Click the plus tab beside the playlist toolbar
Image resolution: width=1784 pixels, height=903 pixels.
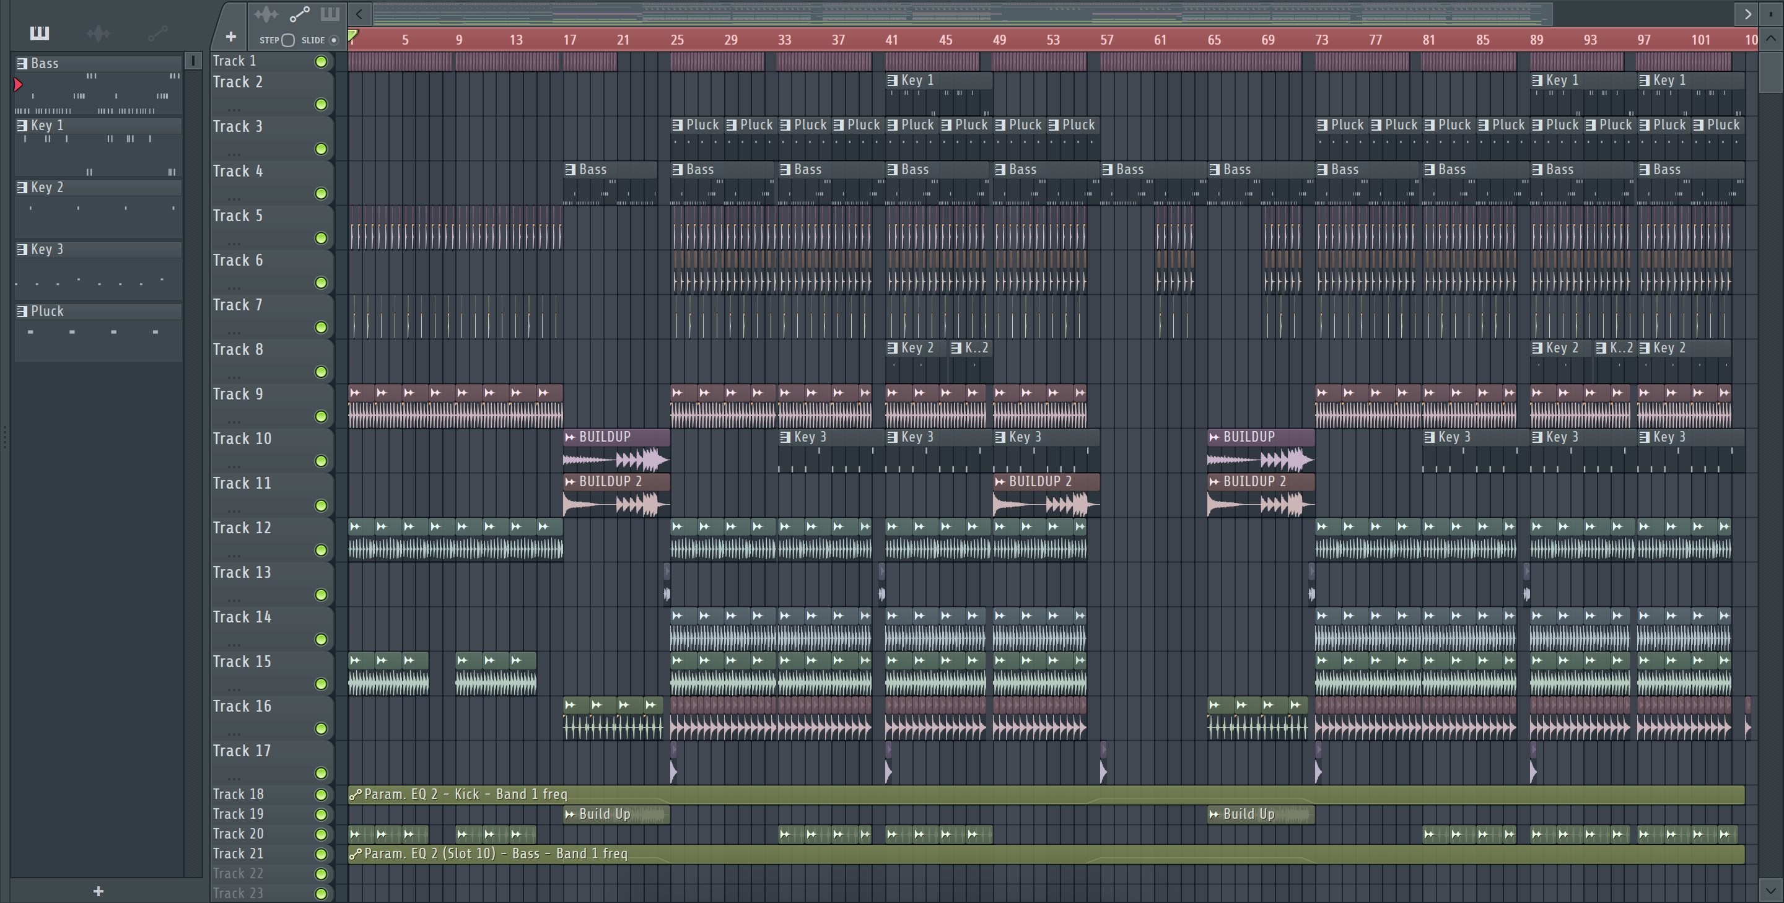230,36
